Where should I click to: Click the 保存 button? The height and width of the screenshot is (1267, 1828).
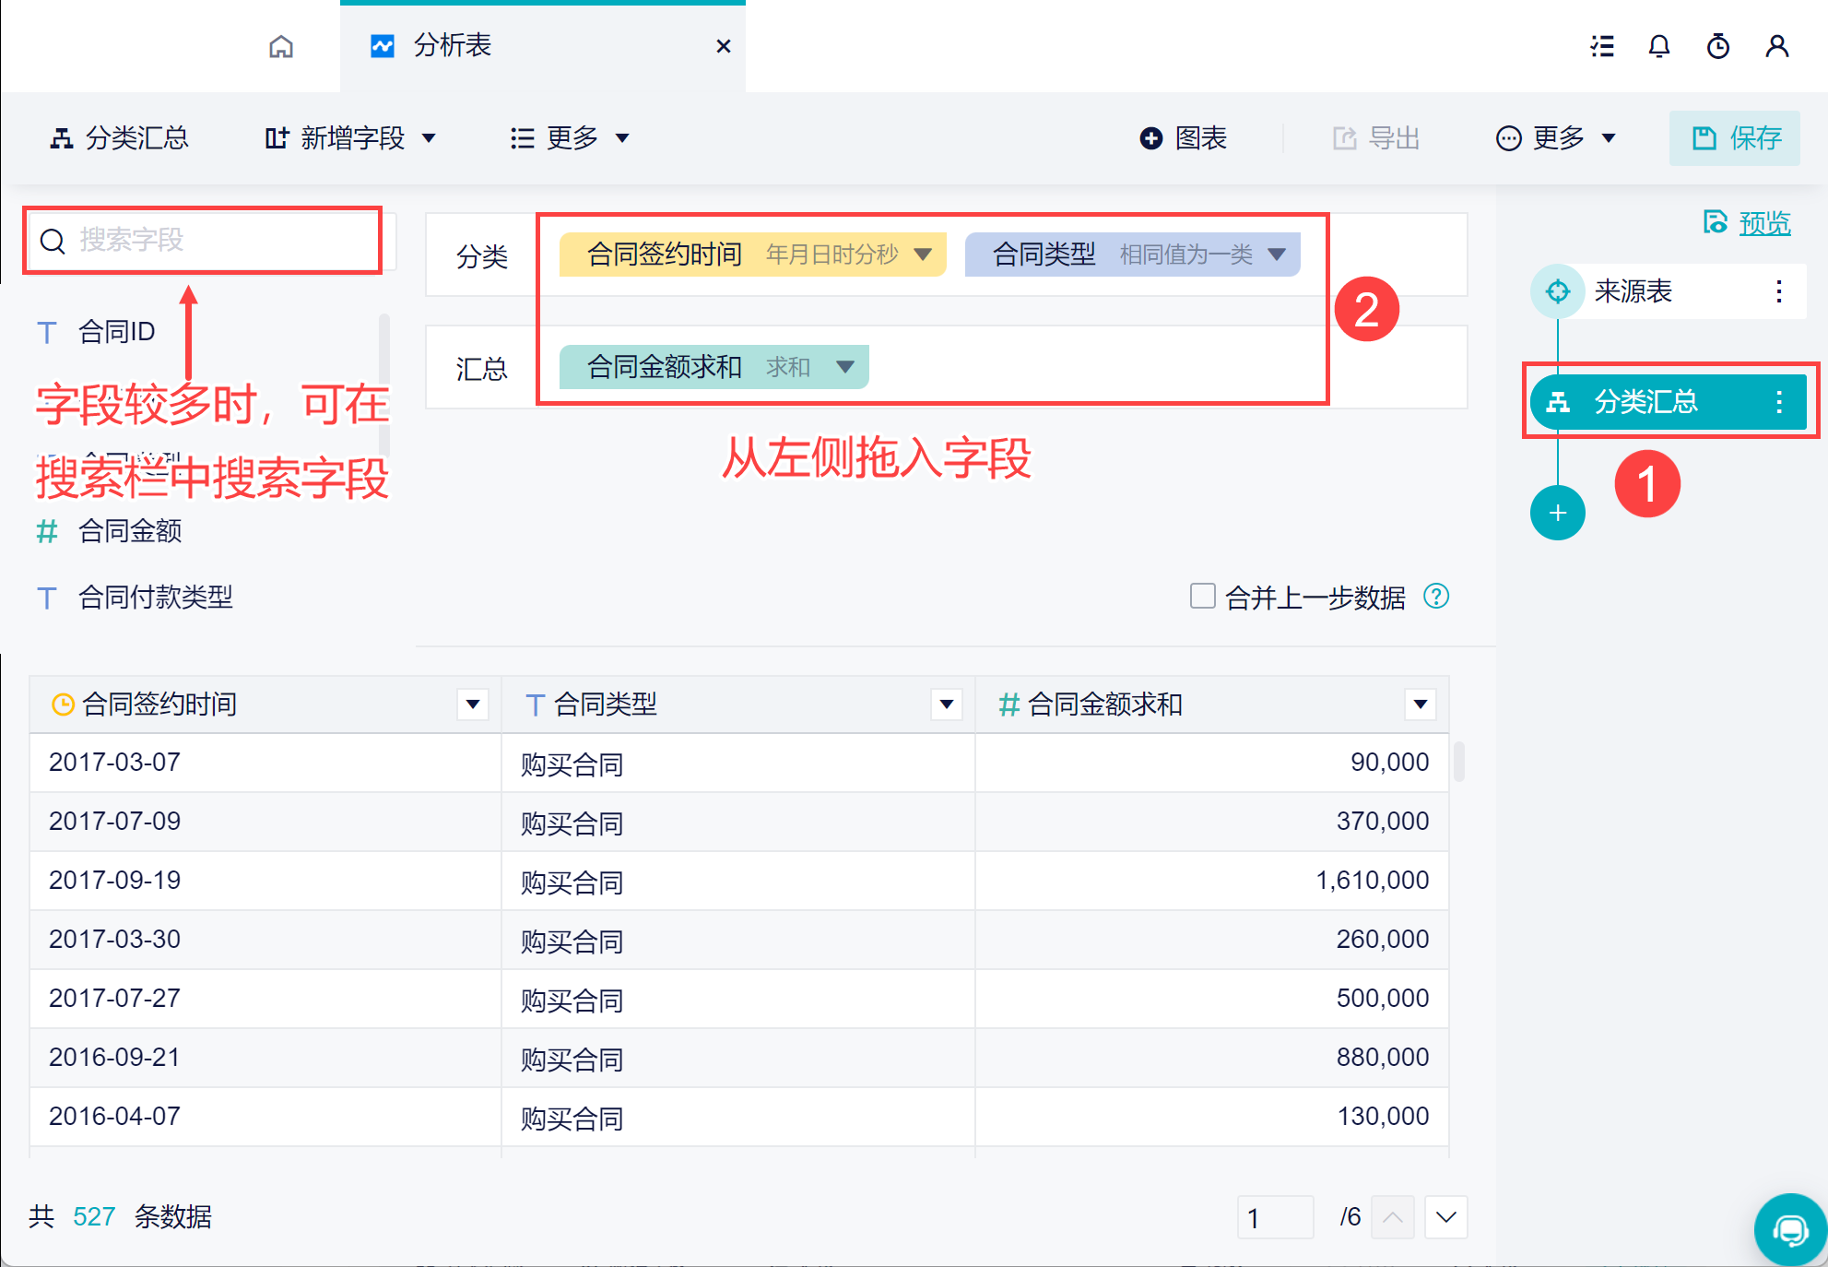tap(1736, 138)
